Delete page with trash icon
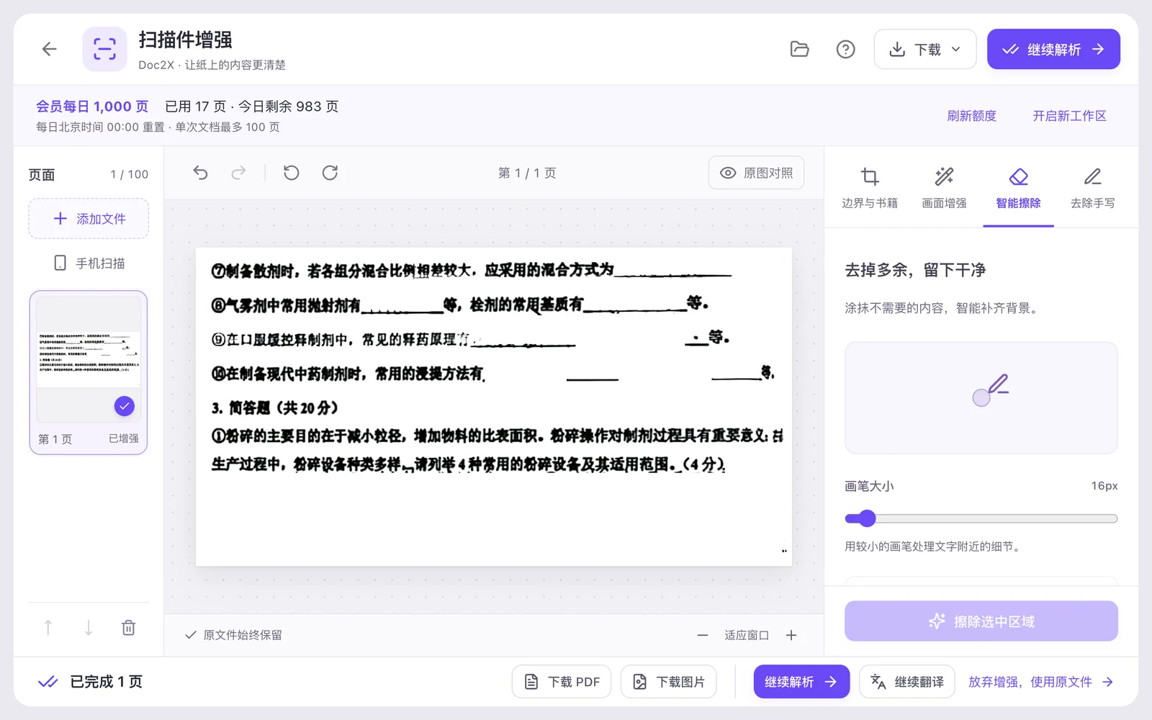Viewport: 1152px width, 720px height. pyautogui.click(x=128, y=628)
